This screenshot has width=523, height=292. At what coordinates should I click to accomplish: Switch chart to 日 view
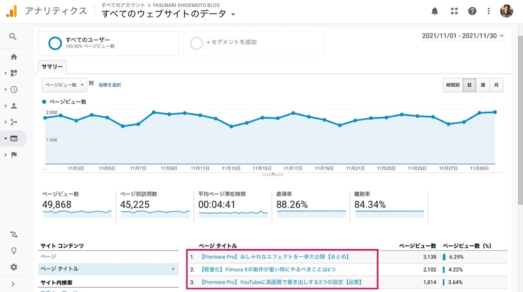(469, 85)
